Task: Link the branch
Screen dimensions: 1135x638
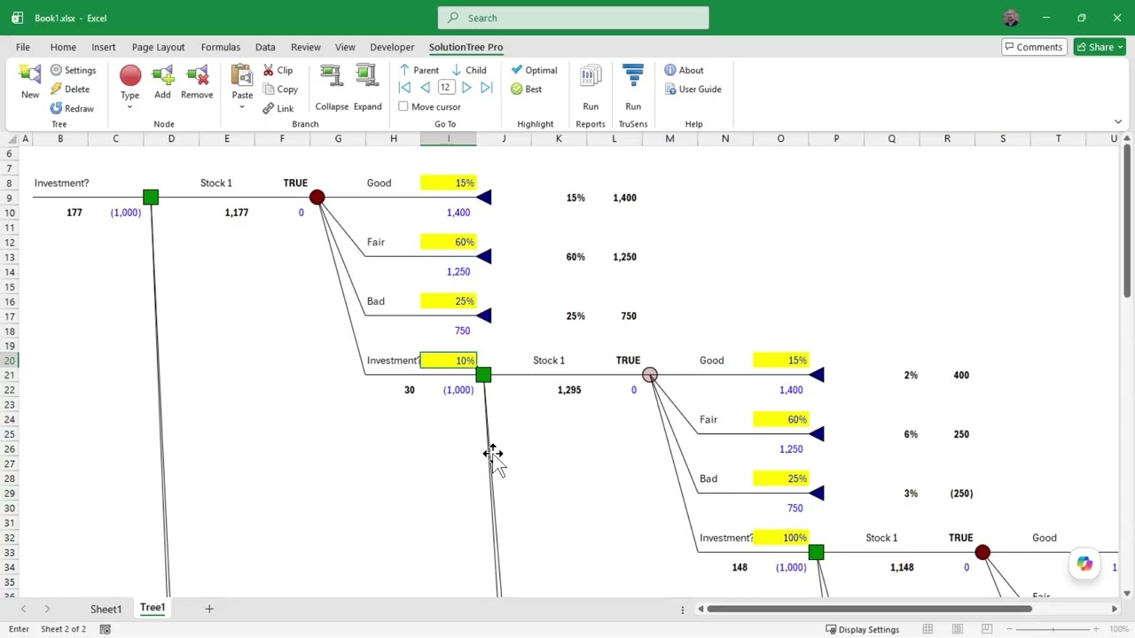Action: [x=278, y=108]
